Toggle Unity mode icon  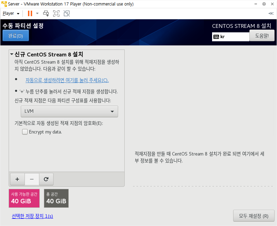tap(67, 13)
